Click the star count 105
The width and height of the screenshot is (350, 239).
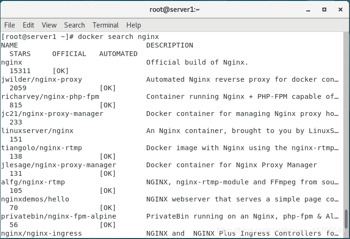(x=16, y=191)
